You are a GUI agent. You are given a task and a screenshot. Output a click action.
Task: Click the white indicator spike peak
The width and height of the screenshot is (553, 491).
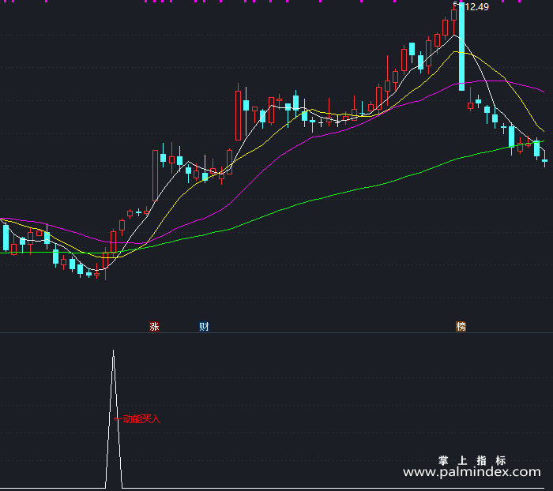click(x=113, y=351)
